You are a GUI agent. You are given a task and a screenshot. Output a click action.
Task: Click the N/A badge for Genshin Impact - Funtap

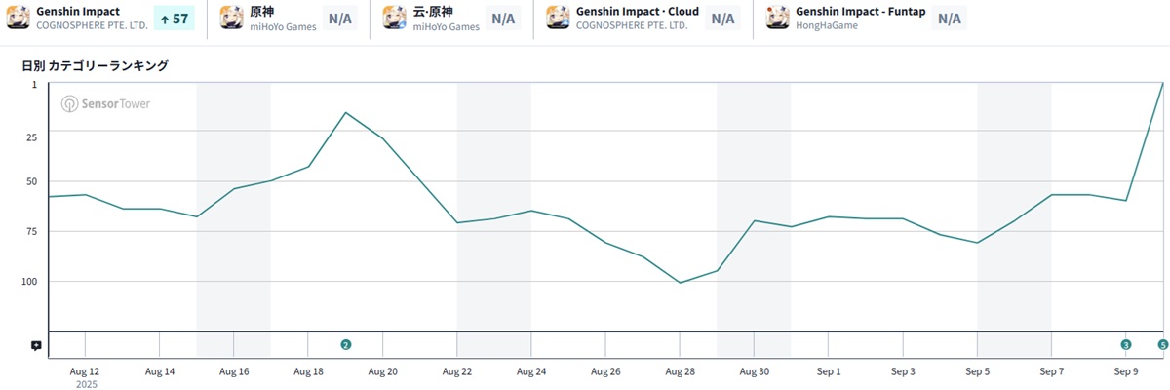tap(949, 19)
